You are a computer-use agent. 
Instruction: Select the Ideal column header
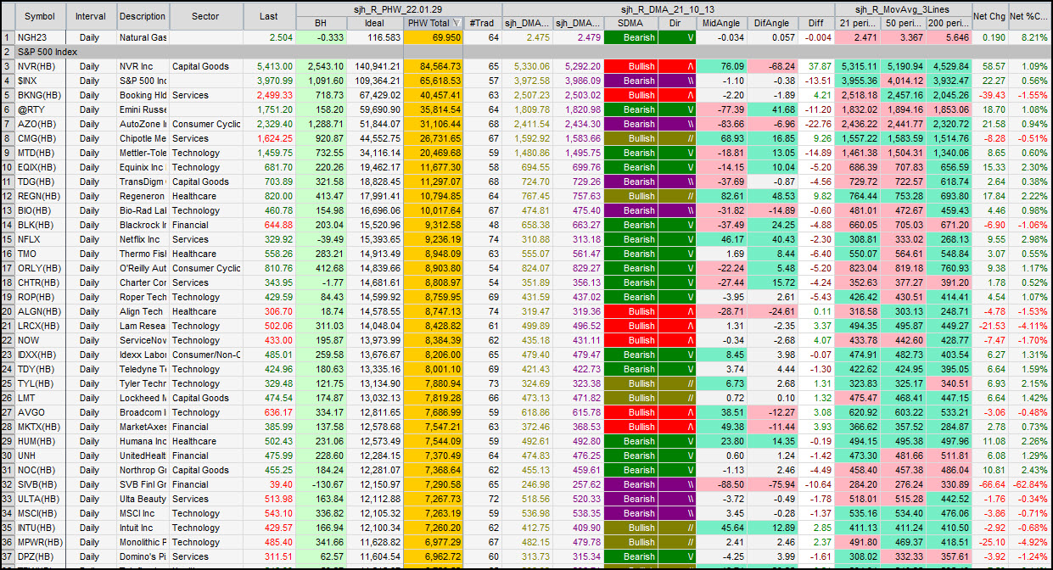[x=375, y=23]
